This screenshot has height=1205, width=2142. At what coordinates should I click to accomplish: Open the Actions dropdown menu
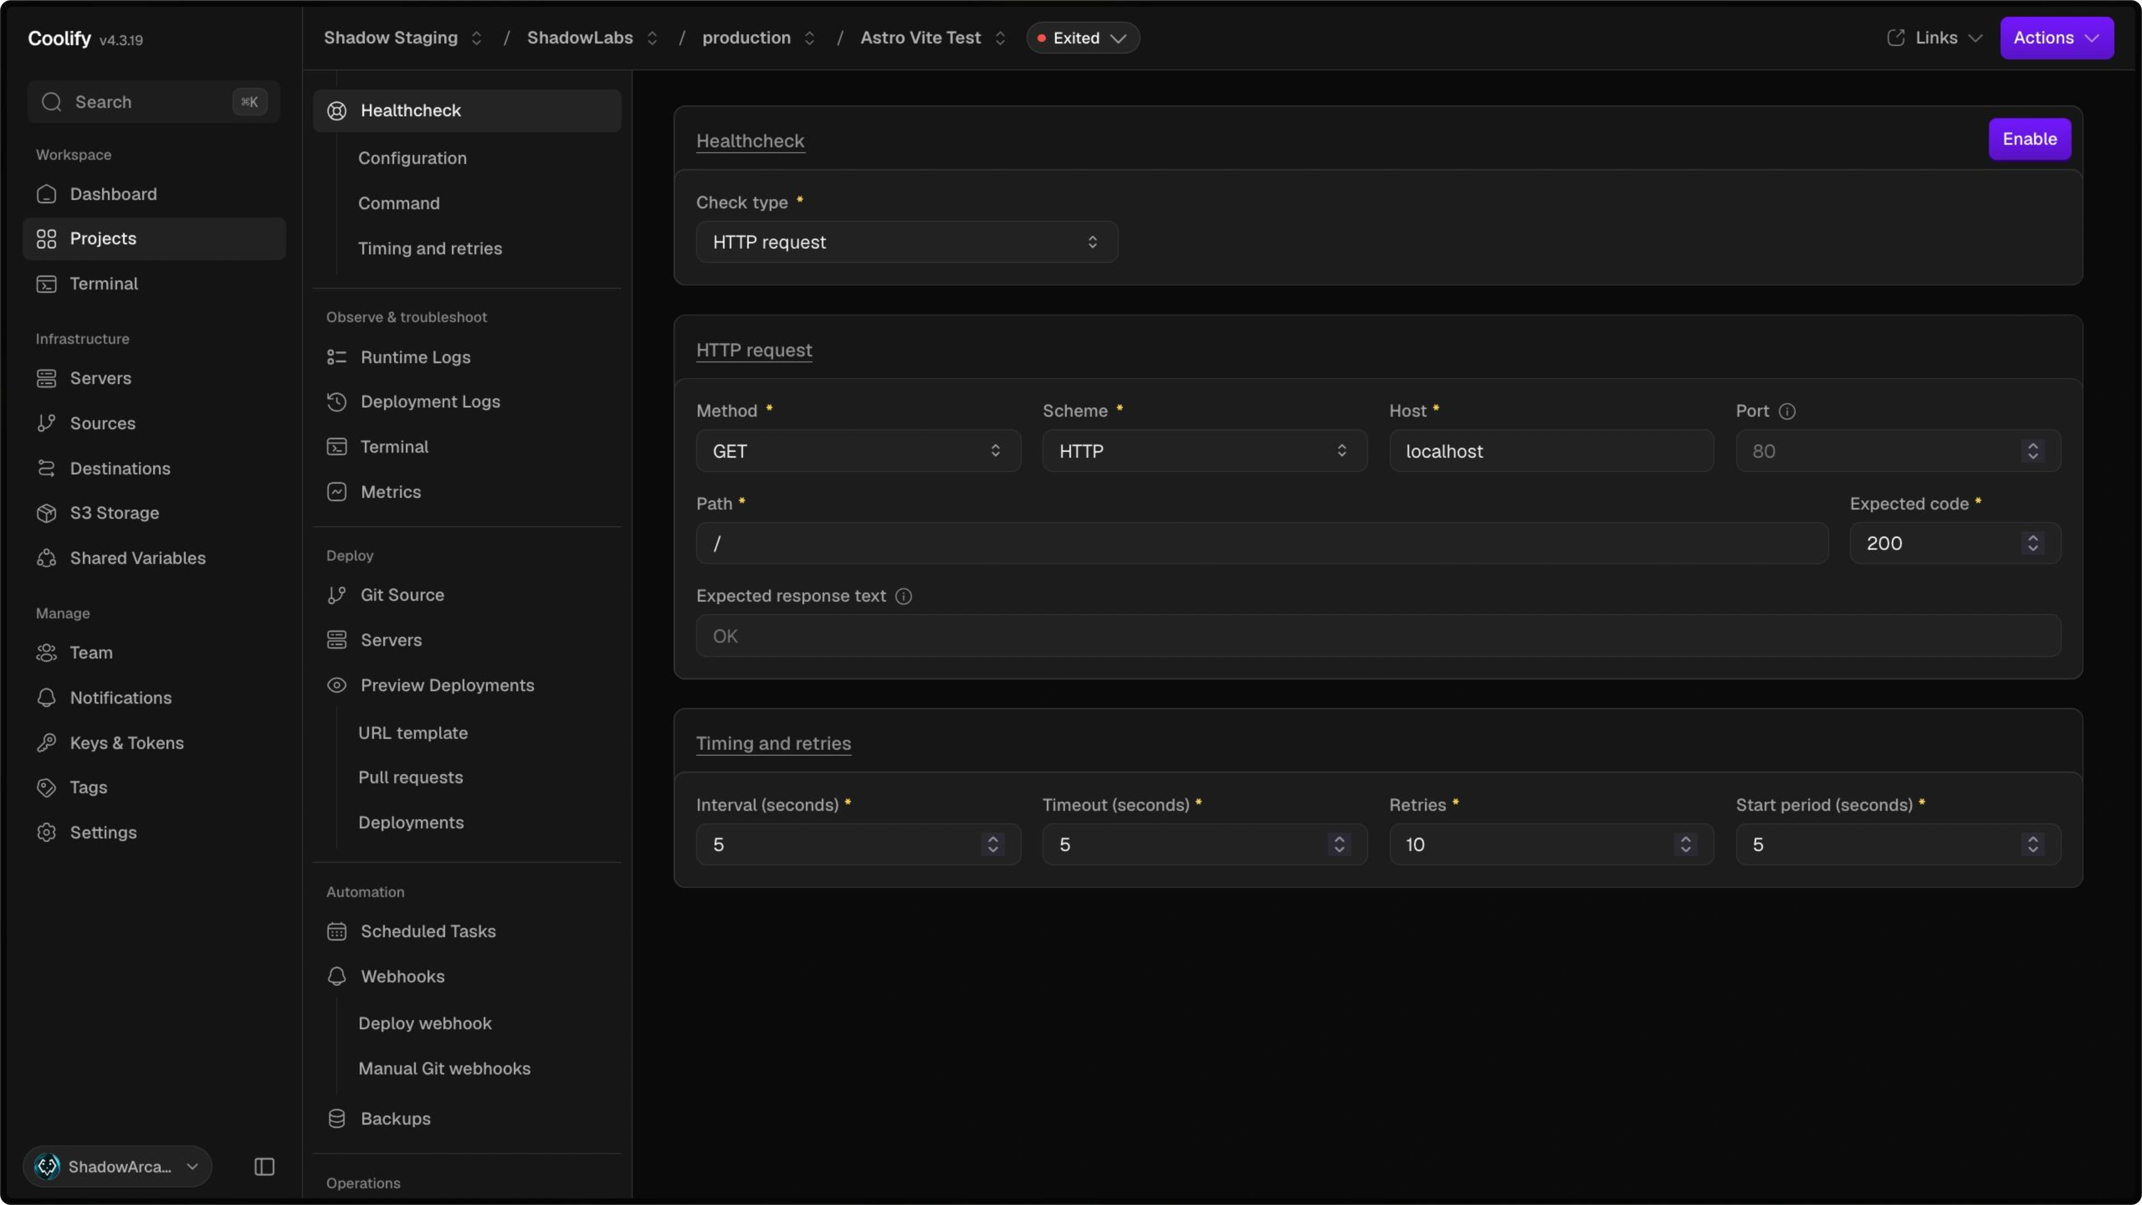[2056, 38]
